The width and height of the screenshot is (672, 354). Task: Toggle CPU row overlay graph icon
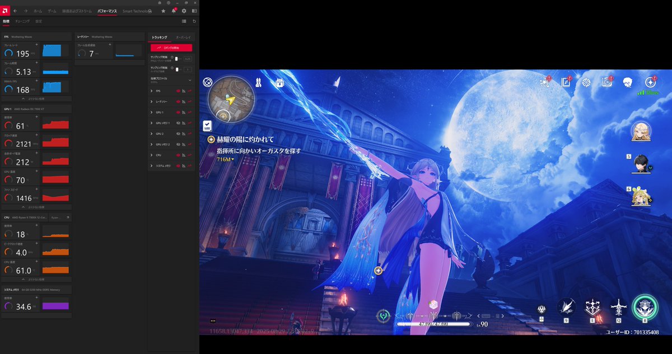coord(184,155)
